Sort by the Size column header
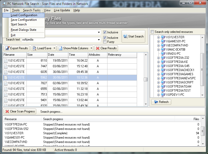The width and height of the screenshot is (208, 154). pyautogui.click(x=37, y=55)
